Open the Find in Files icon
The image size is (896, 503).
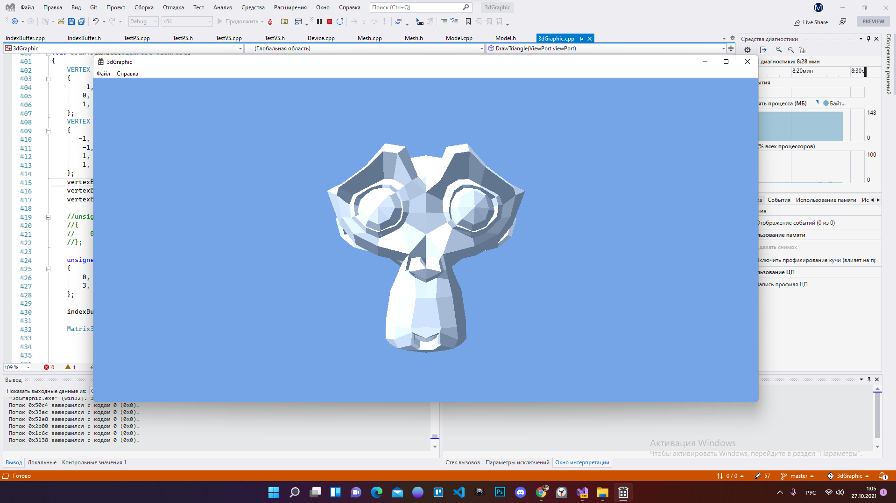(285, 21)
